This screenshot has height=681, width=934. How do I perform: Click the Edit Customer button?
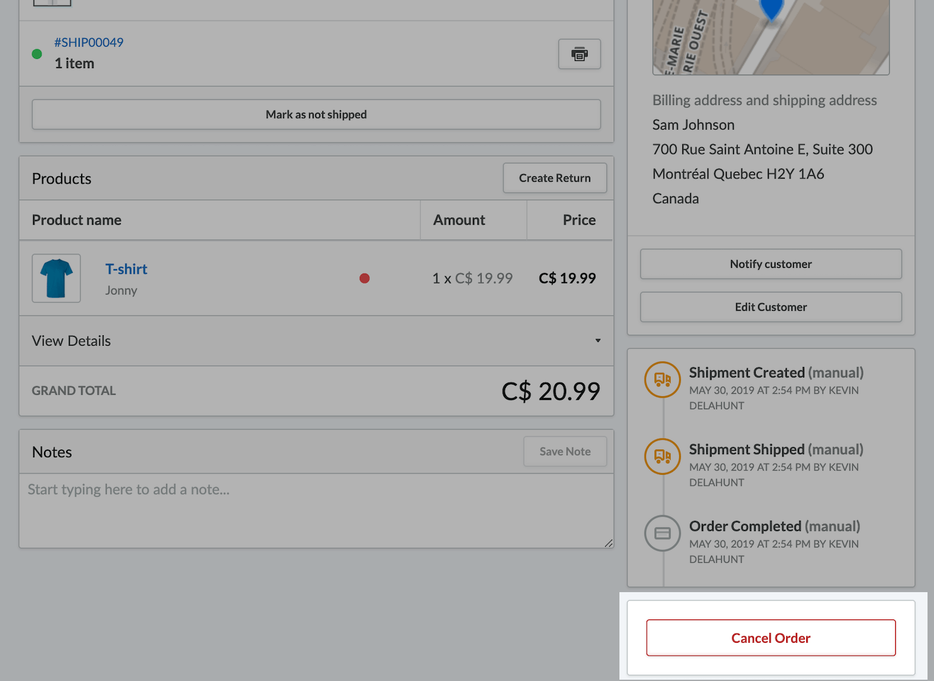(x=771, y=307)
